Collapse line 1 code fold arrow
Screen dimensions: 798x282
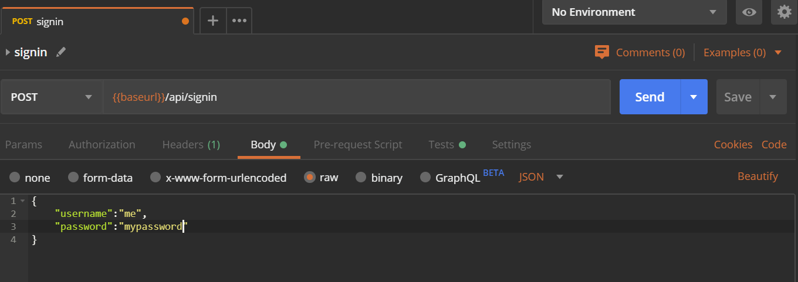(x=22, y=201)
